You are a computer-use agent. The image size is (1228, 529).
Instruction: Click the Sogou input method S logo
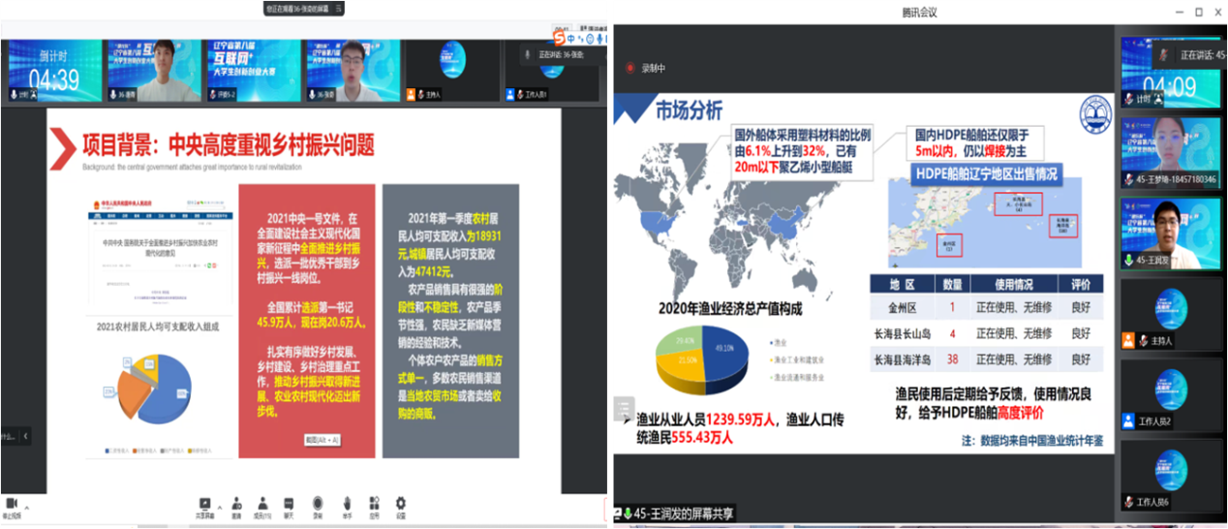point(559,38)
